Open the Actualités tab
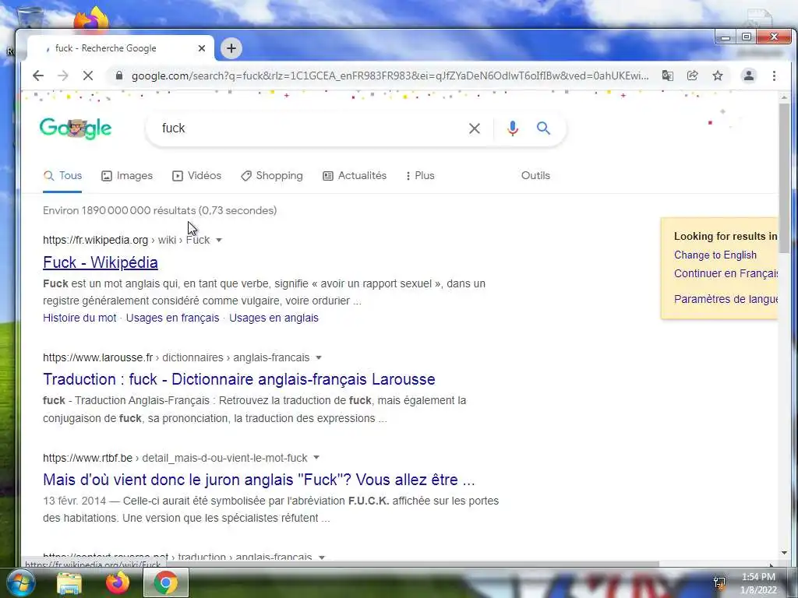Image resolution: width=798 pixels, height=598 pixels. 355,175
